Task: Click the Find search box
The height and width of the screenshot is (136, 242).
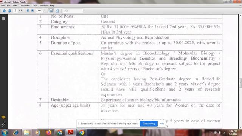Action: coord(73,11)
